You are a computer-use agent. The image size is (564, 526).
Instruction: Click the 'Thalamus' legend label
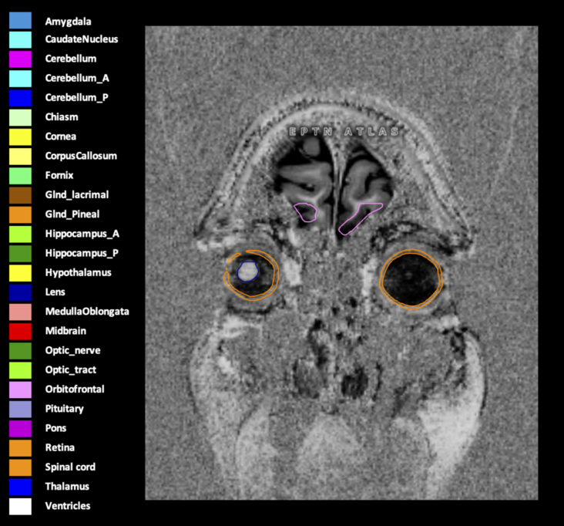pyautogui.click(x=67, y=487)
